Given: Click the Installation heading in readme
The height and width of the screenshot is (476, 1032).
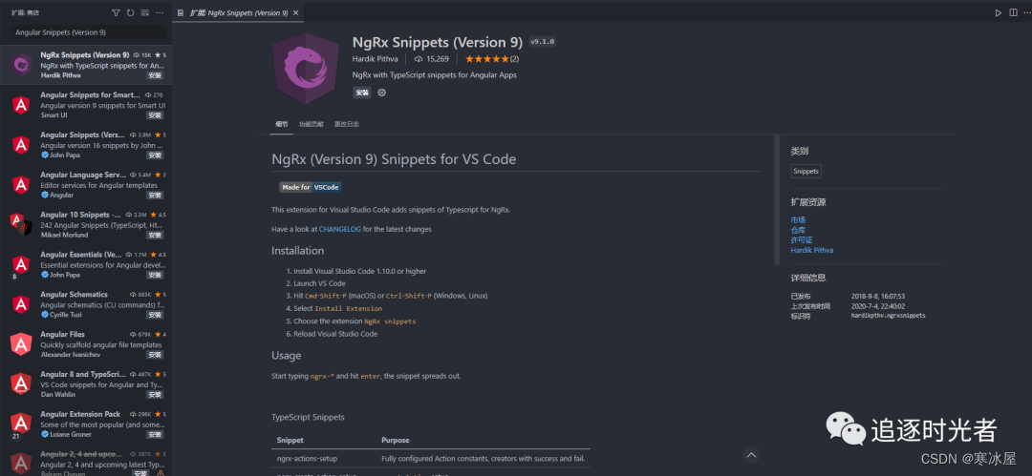Looking at the screenshot, I should (297, 251).
